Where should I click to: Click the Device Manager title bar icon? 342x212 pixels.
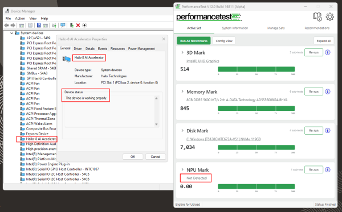click(7, 11)
